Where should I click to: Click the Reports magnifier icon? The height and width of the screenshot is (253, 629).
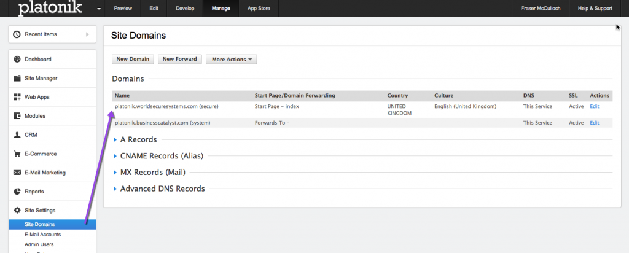[x=17, y=192]
